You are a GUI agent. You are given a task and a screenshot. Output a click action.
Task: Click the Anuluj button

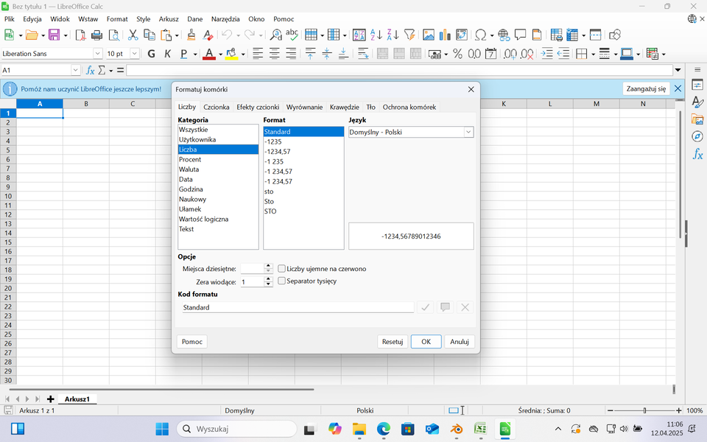pos(460,342)
